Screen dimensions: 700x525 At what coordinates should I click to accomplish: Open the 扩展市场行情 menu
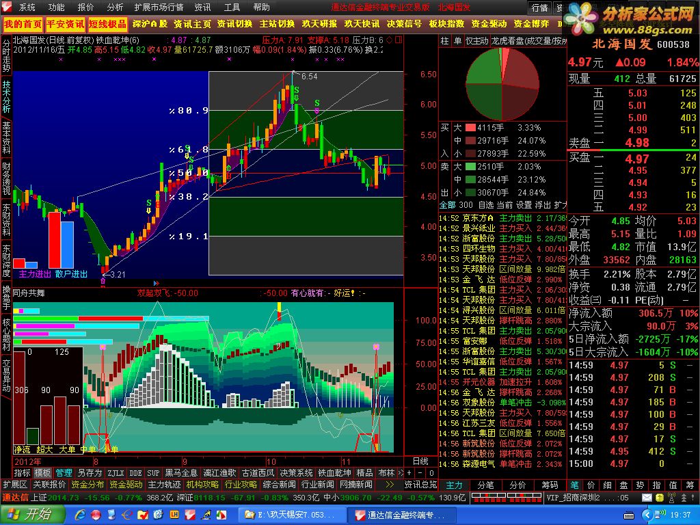(159, 7)
